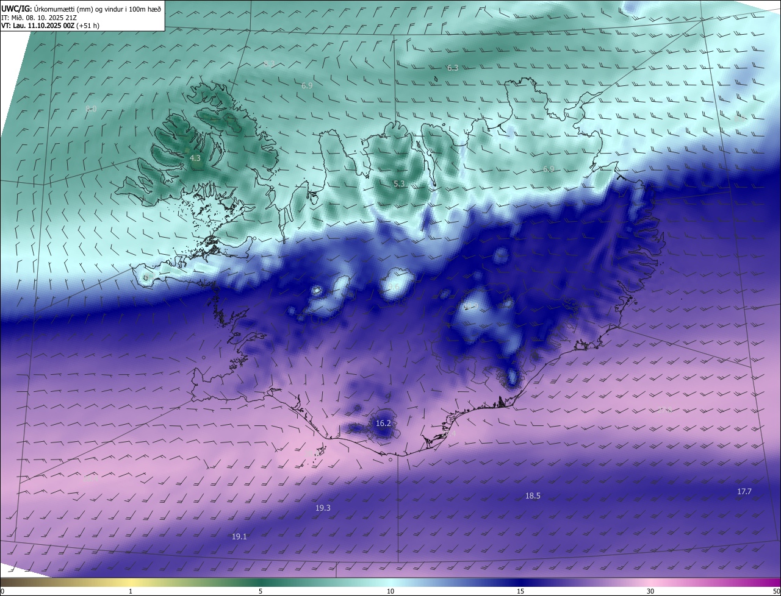Viewport: 781px width, 596px height.
Task: Click the 10 label on the color scale
Action: click(390, 591)
